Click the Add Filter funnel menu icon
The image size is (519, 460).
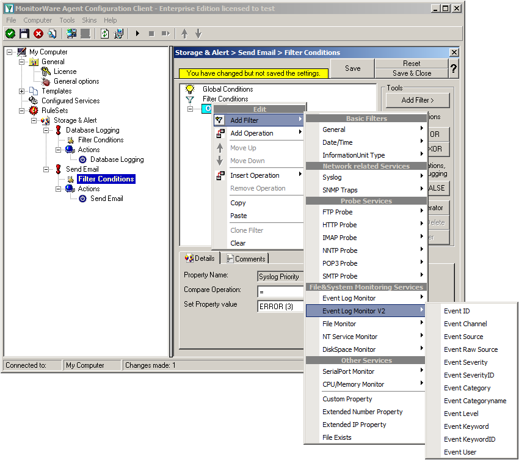tap(219, 120)
